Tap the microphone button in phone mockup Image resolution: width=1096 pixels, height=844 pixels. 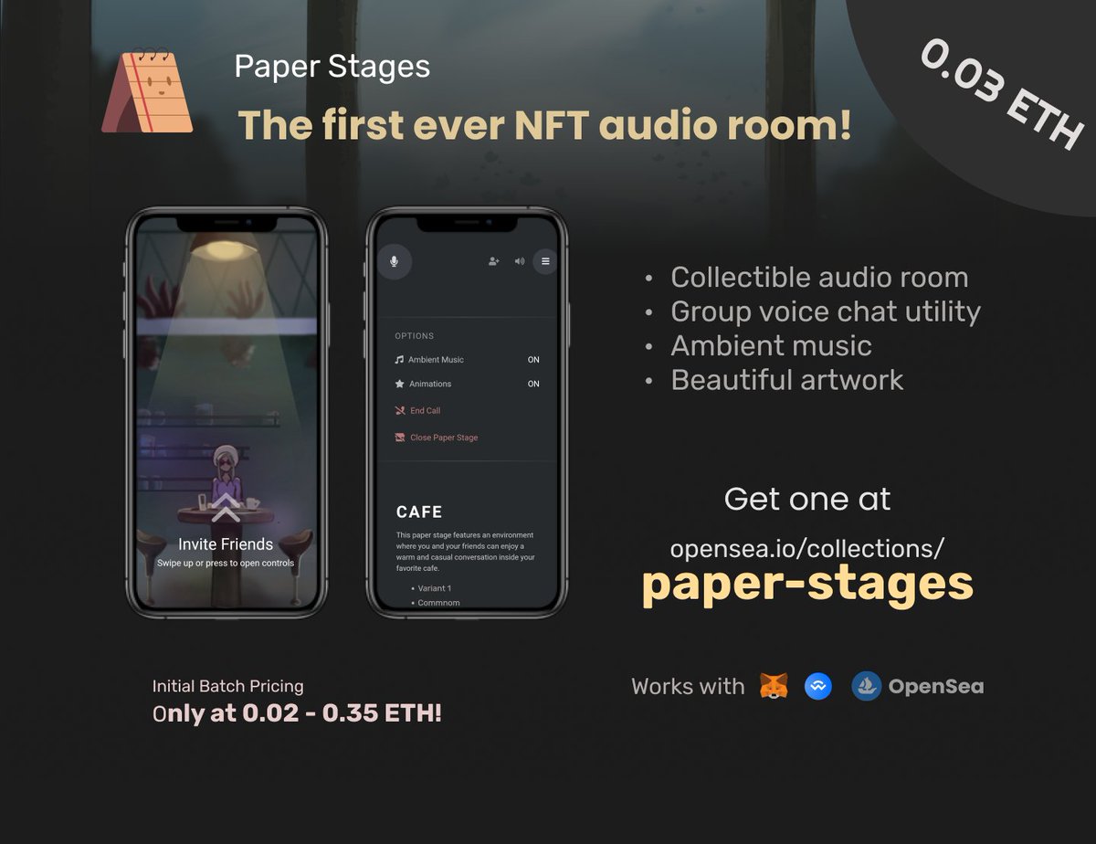(394, 261)
